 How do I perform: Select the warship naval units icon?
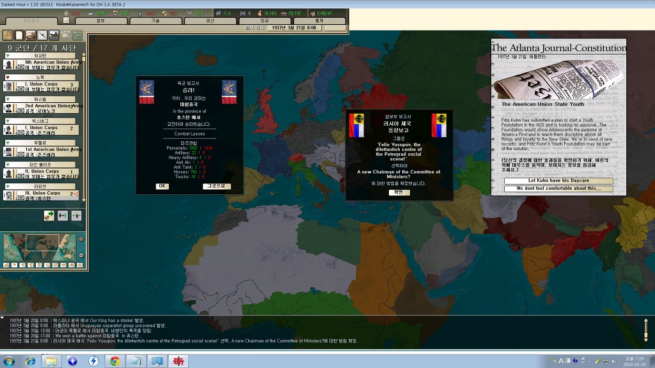(x=54, y=35)
